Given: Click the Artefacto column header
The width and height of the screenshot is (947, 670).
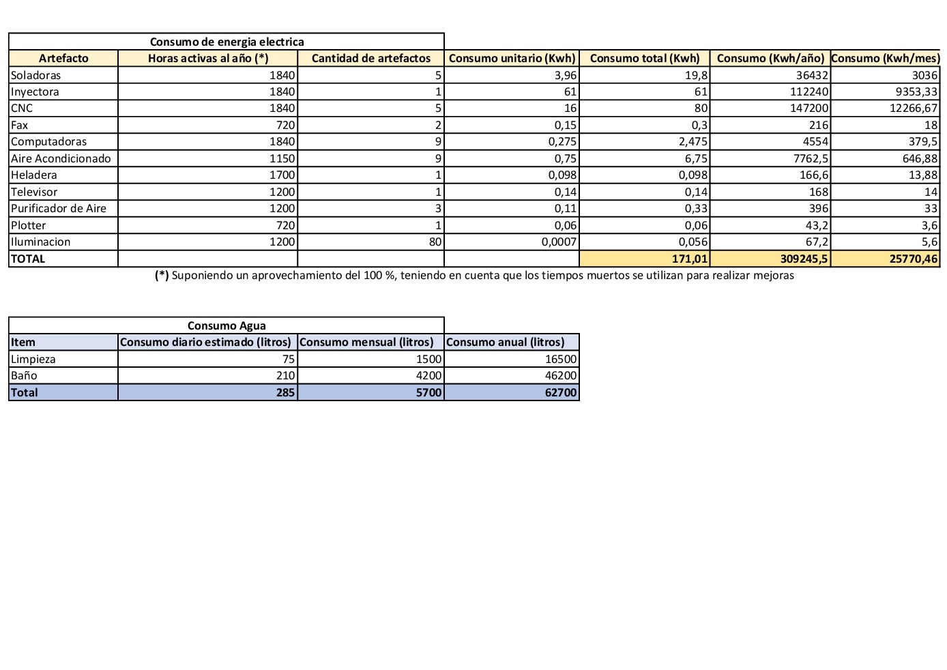Looking at the screenshot, I should pos(63,59).
